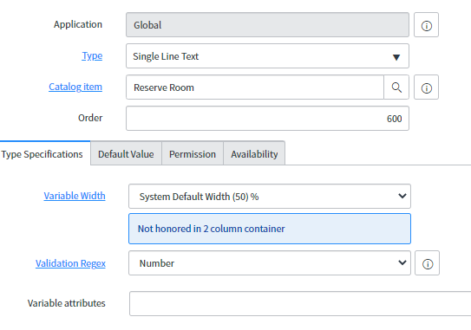This screenshot has height=330, width=471.
Task: Open the Availability tab
Action: pos(254,154)
